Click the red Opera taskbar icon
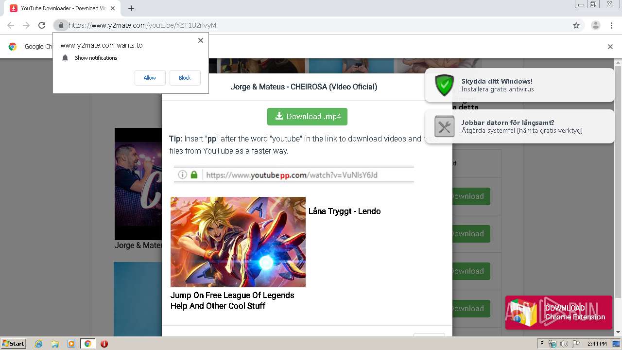This screenshot has width=622, height=350. pos(104,344)
